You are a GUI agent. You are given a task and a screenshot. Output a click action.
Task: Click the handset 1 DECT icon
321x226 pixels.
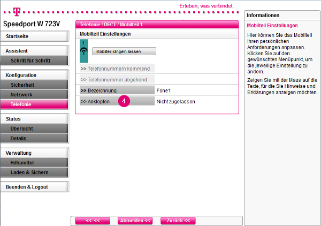pyautogui.click(x=84, y=51)
